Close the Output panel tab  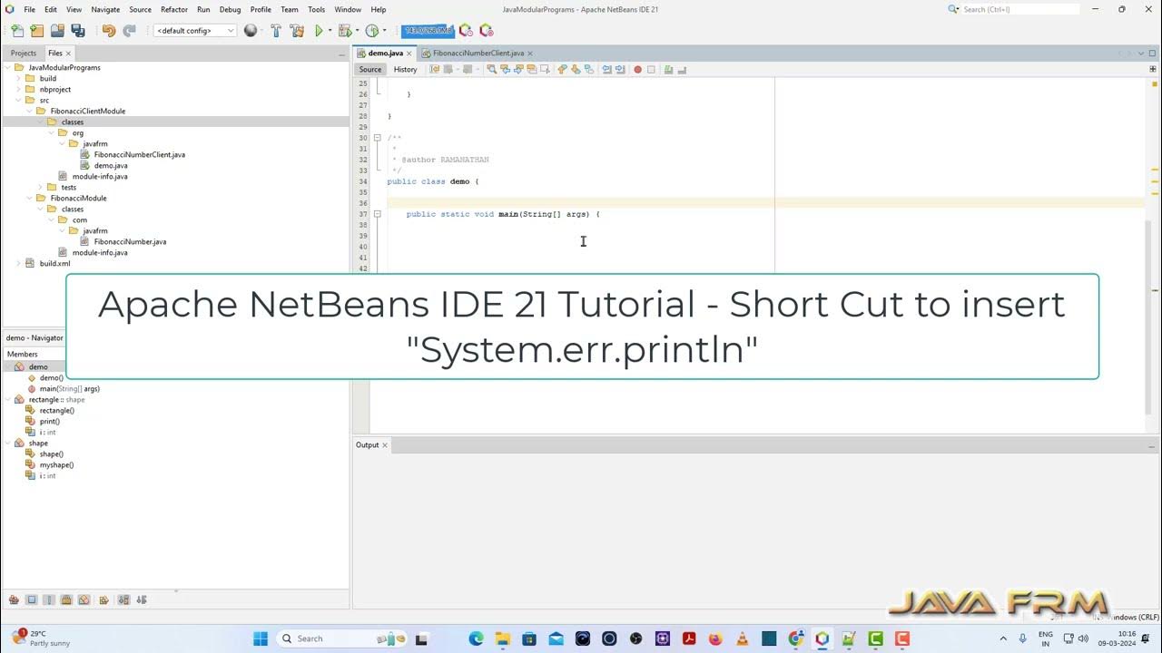click(385, 445)
